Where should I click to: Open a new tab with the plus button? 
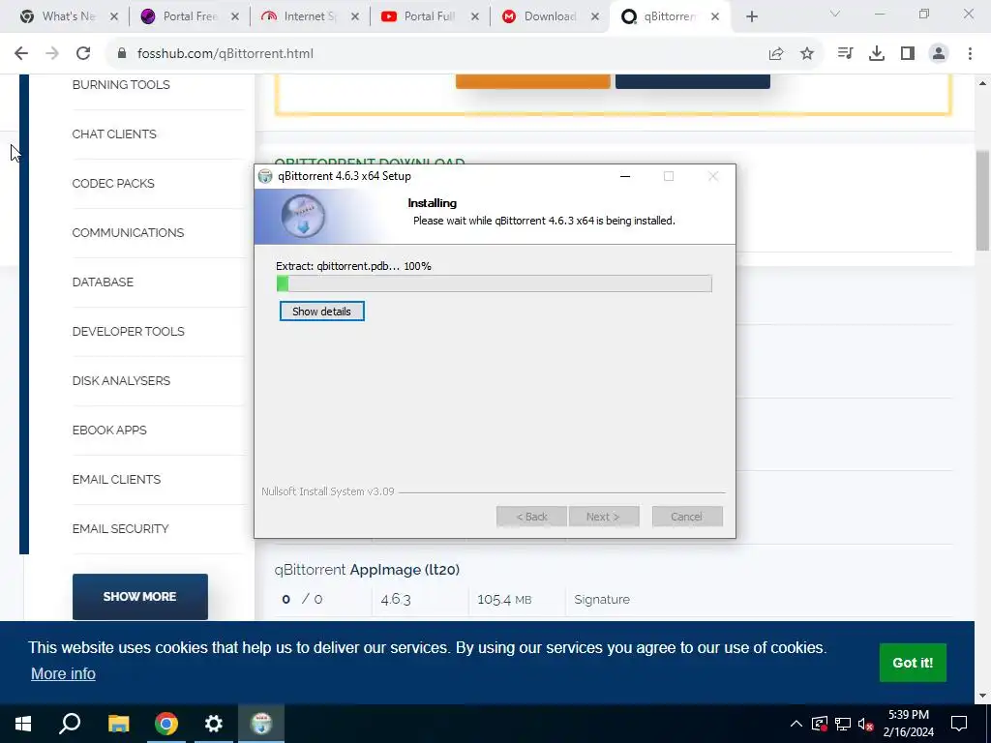pos(751,16)
